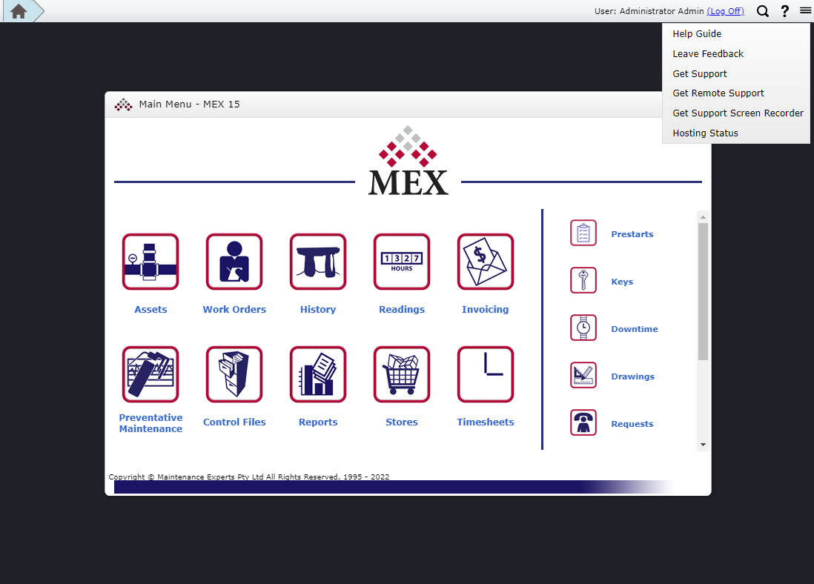The image size is (814, 584).
Task: Click the Work Orders text label
Action: (234, 309)
